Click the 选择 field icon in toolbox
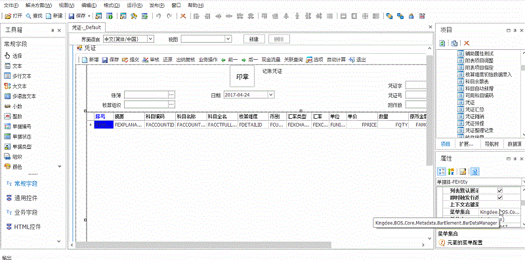The width and height of the screenshot is (525, 260). click(x=7, y=56)
